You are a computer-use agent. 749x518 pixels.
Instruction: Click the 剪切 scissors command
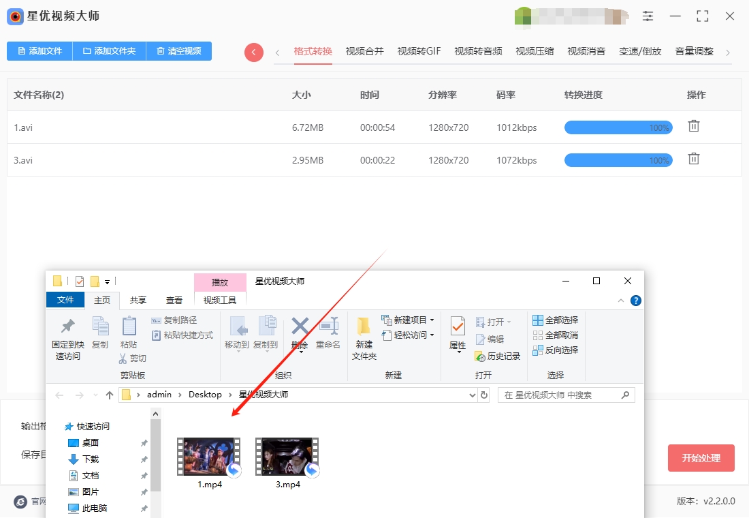point(132,359)
